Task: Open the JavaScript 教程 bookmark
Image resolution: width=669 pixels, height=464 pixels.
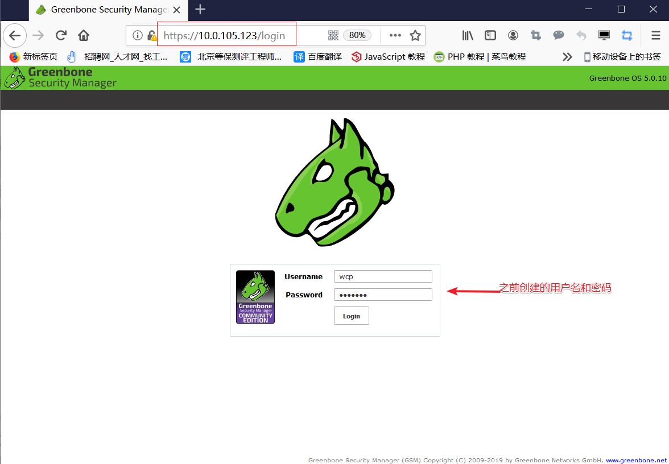Action: pyautogui.click(x=388, y=57)
